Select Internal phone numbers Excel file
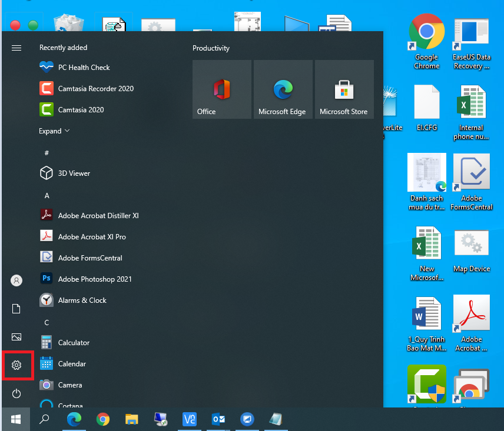 471,112
